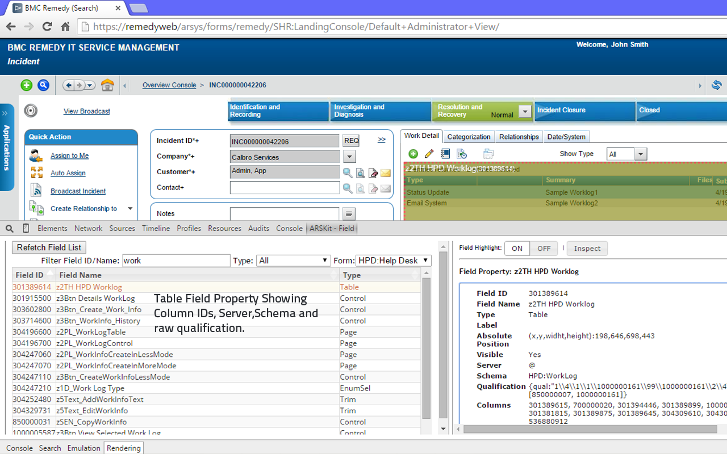This screenshot has width=727, height=454.
Task: Select DevTools inspect element magnifier icon
Action: 9,228
